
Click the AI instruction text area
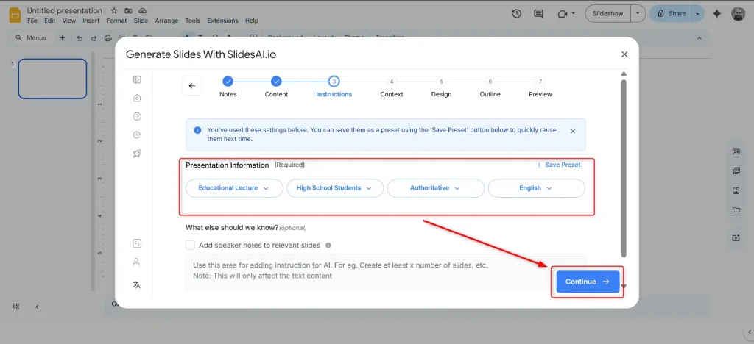386,272
